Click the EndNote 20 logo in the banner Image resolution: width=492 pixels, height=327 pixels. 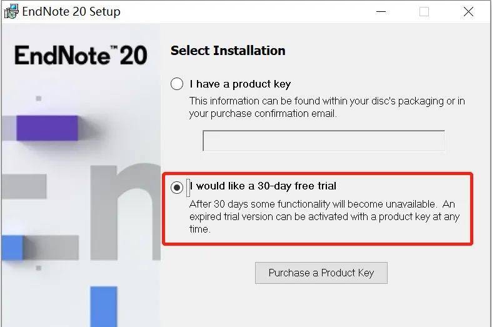coord(80,56)
